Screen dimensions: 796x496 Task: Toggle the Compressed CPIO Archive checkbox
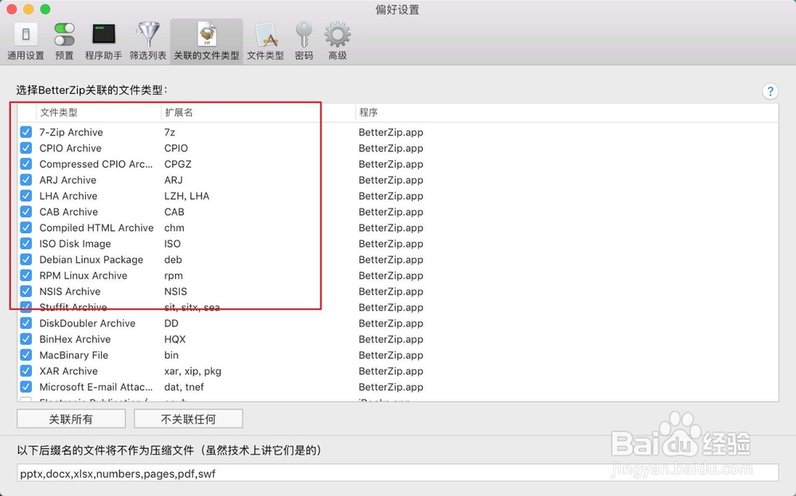click(x=26, y=164)
